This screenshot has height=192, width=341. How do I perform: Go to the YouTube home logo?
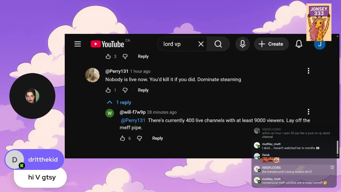(x=107, y=44)
